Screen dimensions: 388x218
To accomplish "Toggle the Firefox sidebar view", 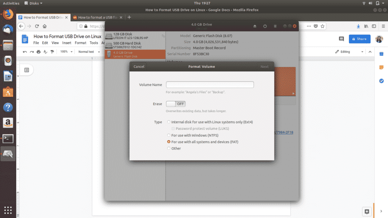I will coord(374,26).
